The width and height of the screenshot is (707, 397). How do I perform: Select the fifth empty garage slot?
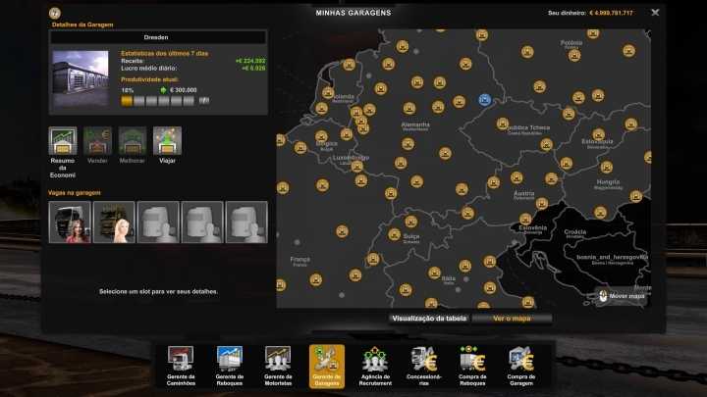tap(246, 223)
